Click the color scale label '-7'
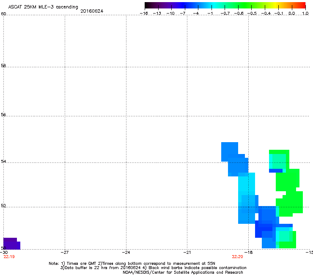The height and width of the screenshot is (275, 313). pos(183,14)
